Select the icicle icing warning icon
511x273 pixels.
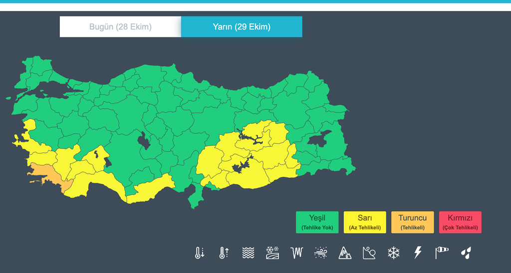296,253
